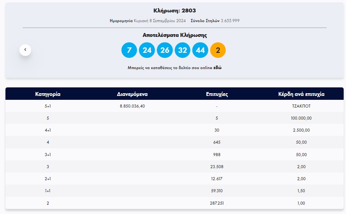Viewport: 346px width, 214px height.
Task: Click the prize '1,00'
Action: click(x=301, y=203)
